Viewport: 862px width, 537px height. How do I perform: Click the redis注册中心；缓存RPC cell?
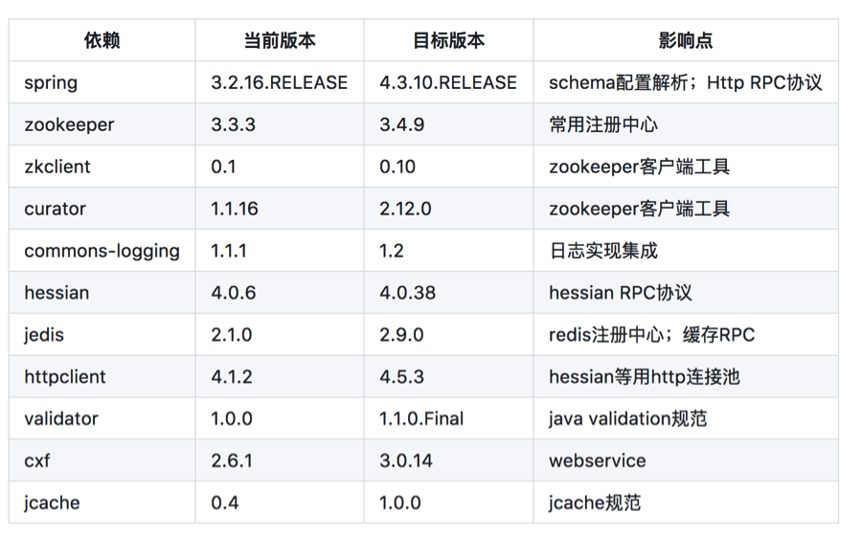(686, 335)
